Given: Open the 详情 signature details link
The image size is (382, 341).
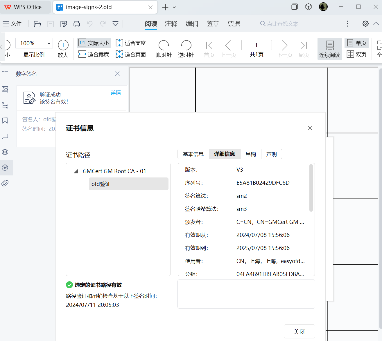Looking at the screenshot, I should tap(116, 93).
